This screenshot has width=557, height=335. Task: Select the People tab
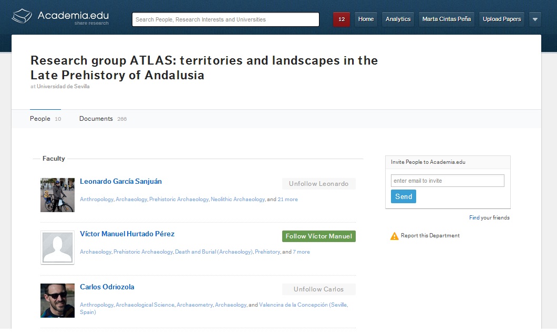pos(40,119)
